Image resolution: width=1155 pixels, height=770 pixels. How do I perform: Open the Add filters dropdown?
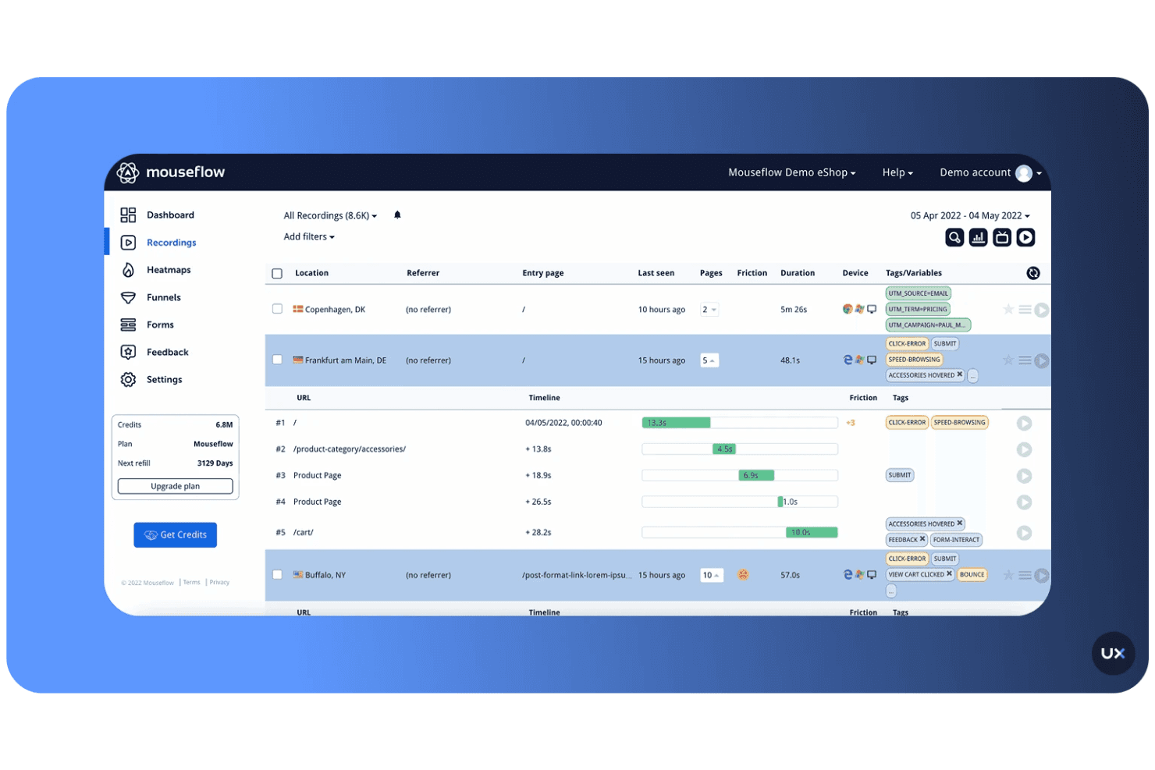pos(309,237)
